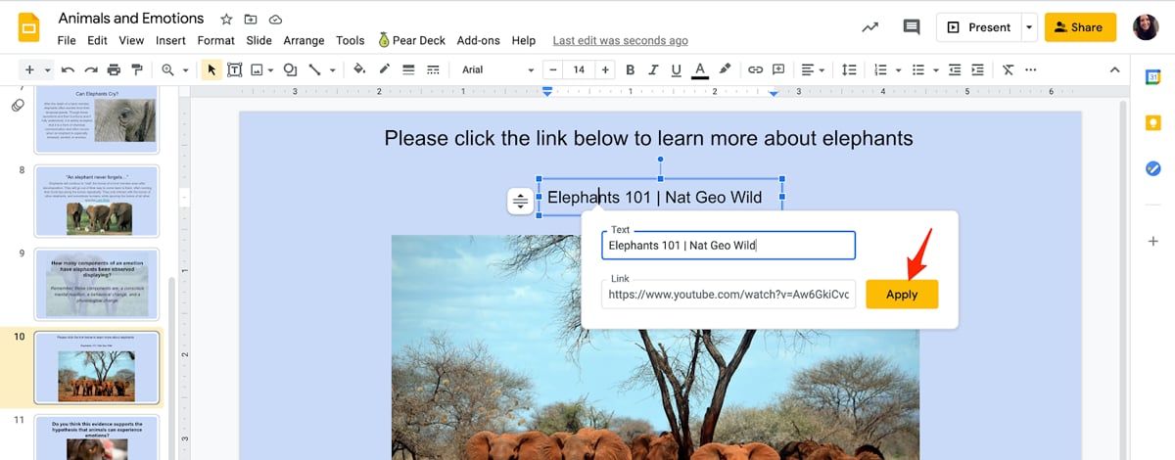Click the Bulleted list icon
The height and width of the screenshot is (460, 1175).
[917, 69]
